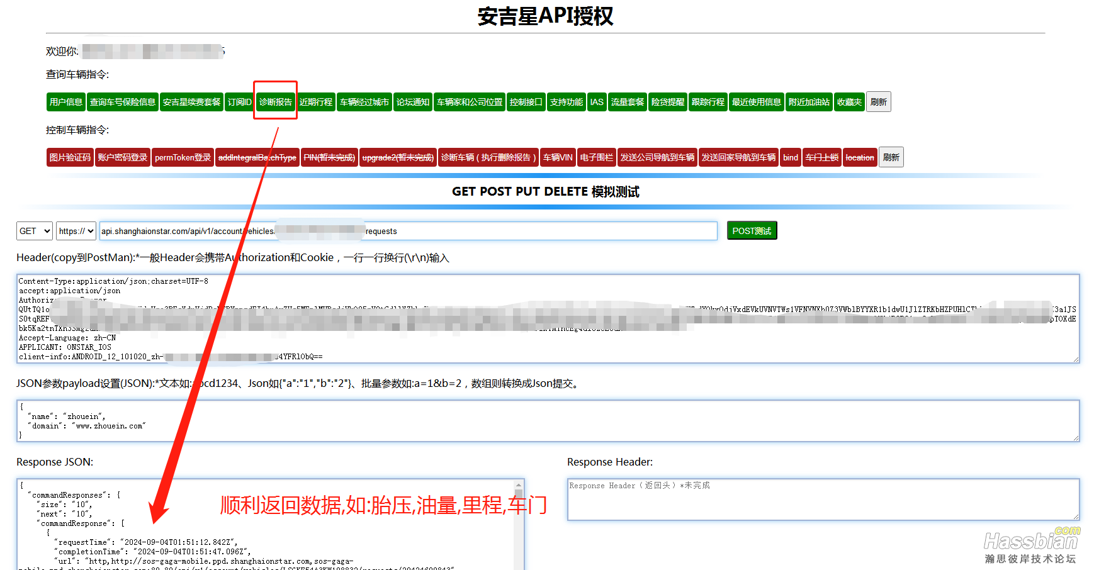Screen dimensions: 1094x570
Task: Click permToken登录 button
Action: click(183, 157)
